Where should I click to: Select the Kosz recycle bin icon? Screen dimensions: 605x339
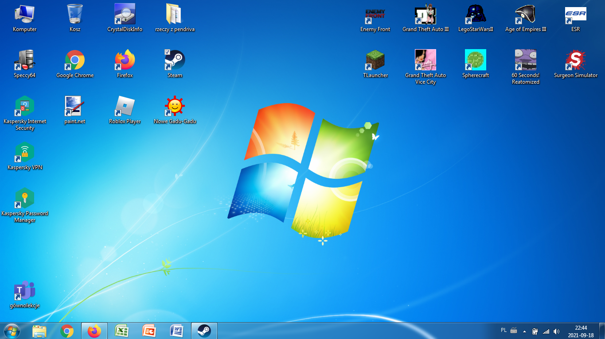click(75, 18)
